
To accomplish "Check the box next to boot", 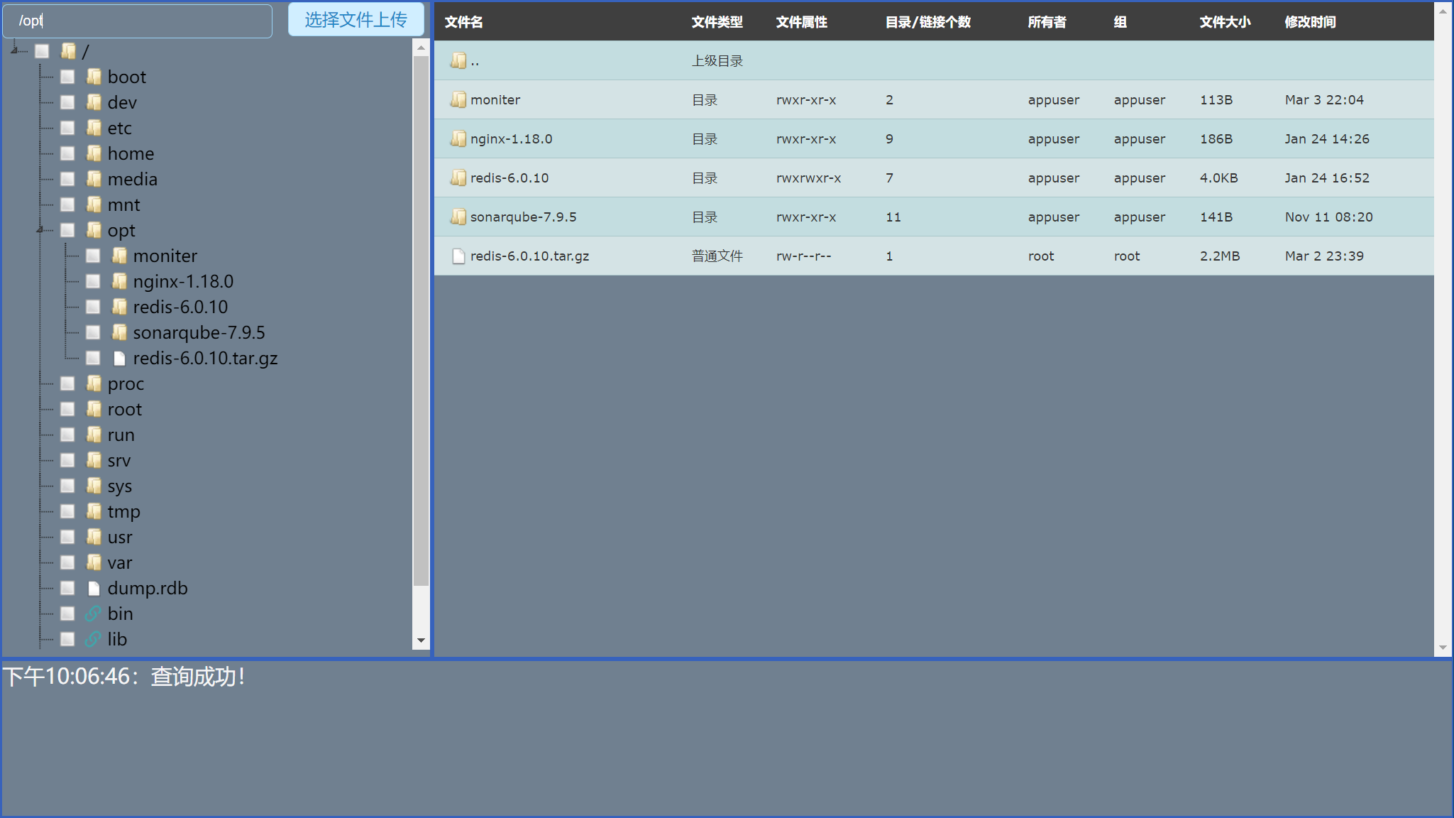I will point(67,77).
